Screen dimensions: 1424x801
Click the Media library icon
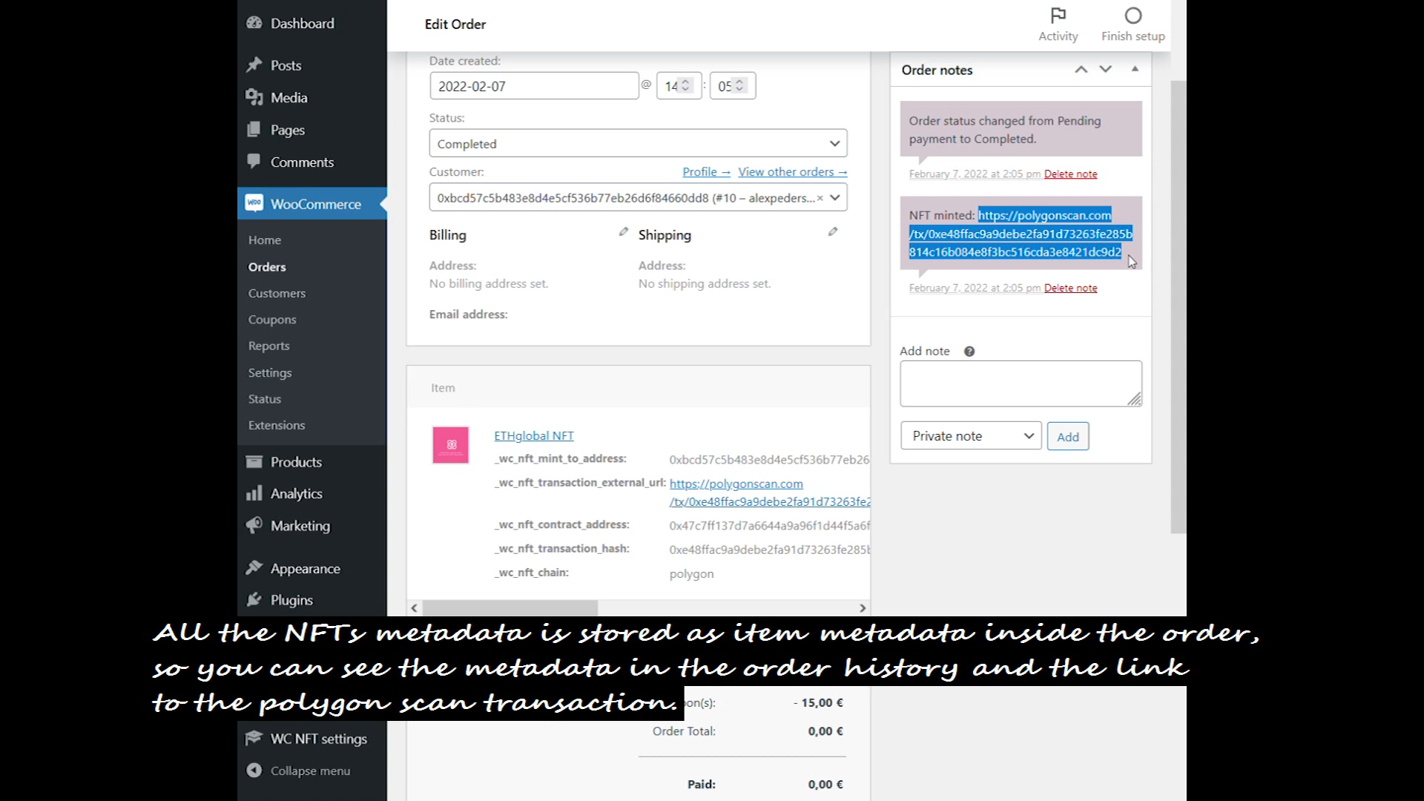click(x=254, y=97)
